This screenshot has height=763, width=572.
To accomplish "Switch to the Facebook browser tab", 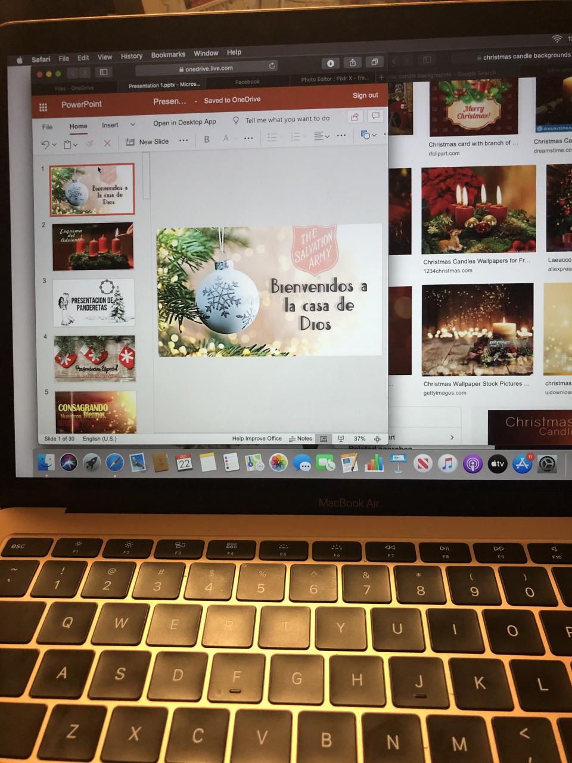I will [247, 82].
